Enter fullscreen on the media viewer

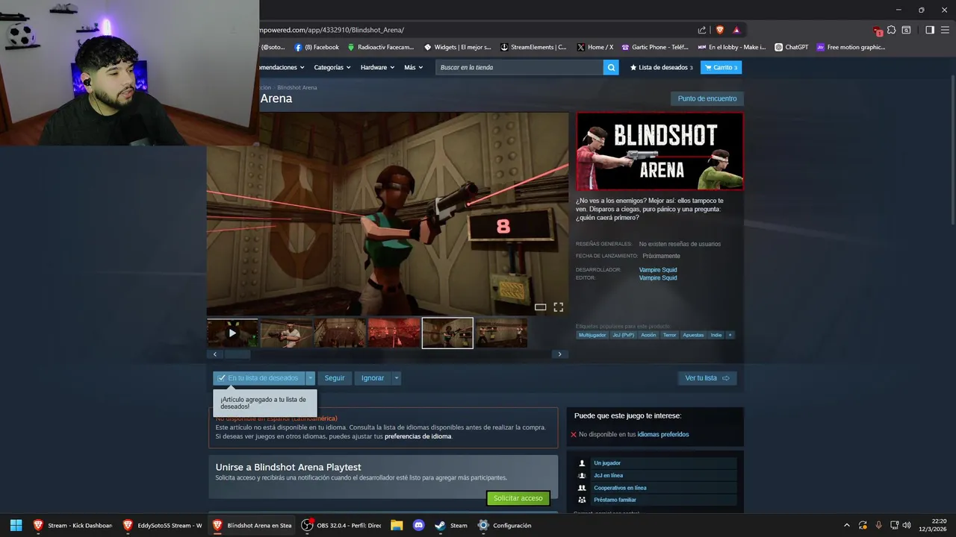(x=558, y=307)
